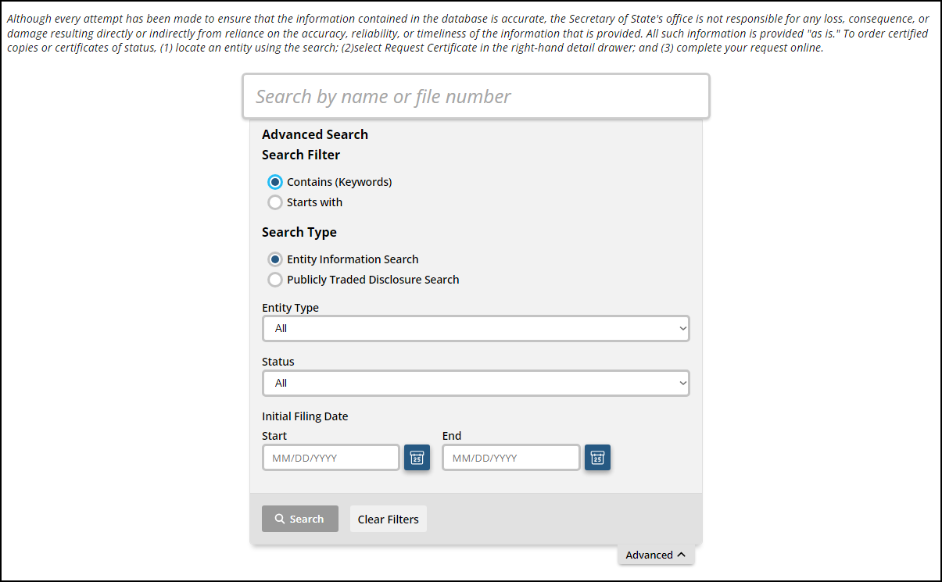Click the Publicly Traded Disclosure Search label
Screen dimensions: 942x582
[x=373, y=280]
